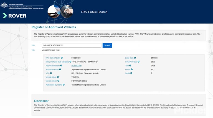Open help icon for Entry Pathway Sub-Category
213x118 pixels.
(70, 61)
